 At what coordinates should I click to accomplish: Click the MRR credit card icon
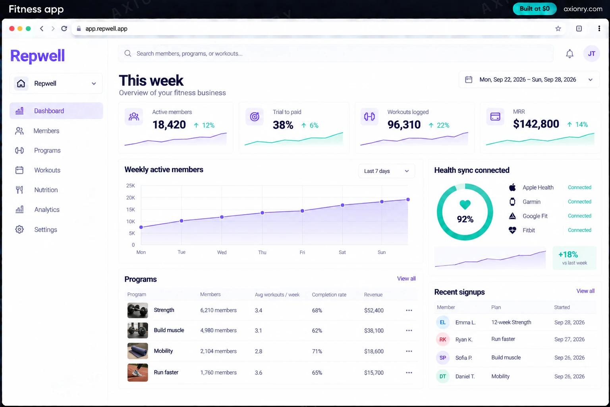tap(495, 116)
